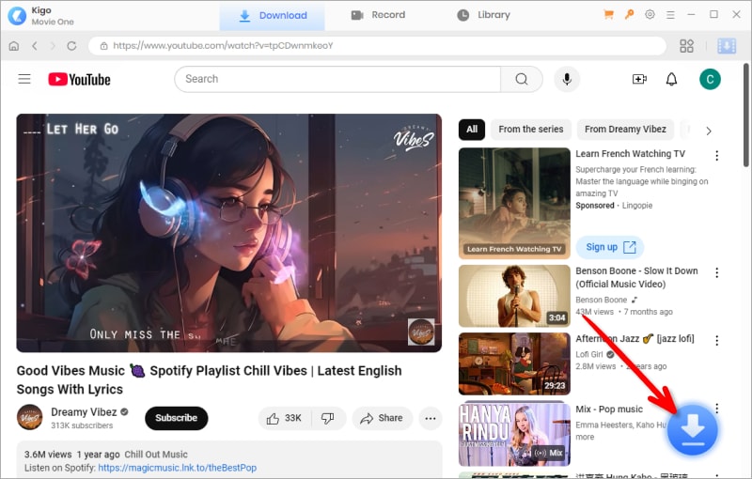Viewport: 752px width, 479px height.
Task: Navigate forward in the browser bar
Action: pyautogui.click(x=53, y=46)
